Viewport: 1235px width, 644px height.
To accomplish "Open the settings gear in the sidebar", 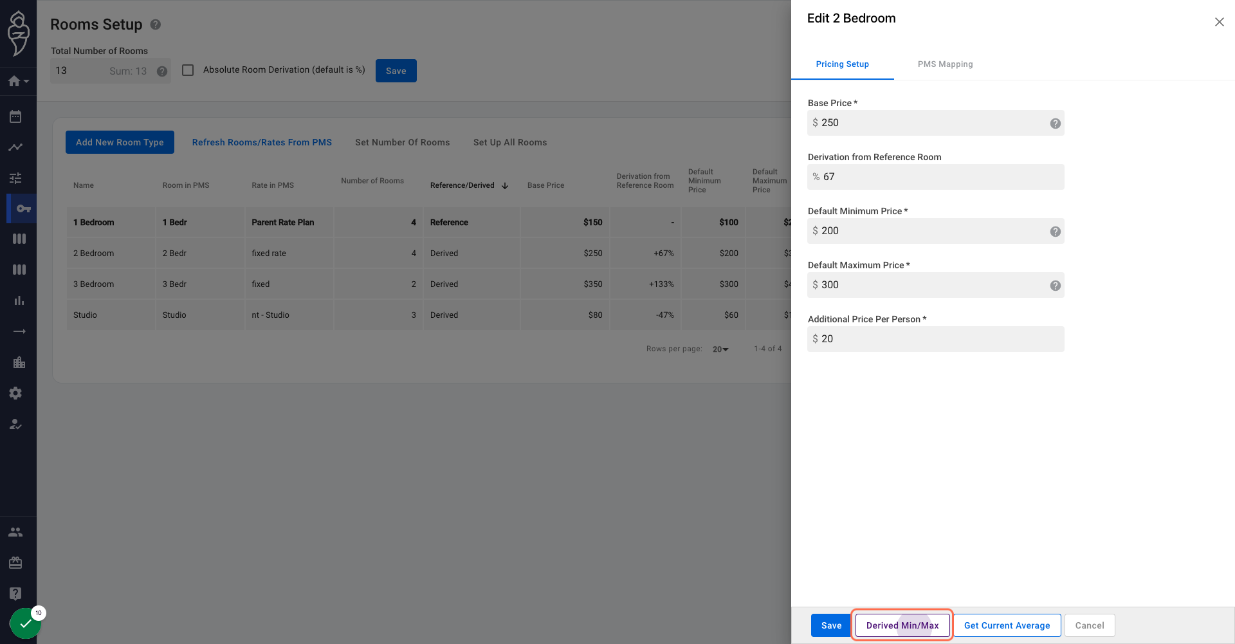I will 15,393.
